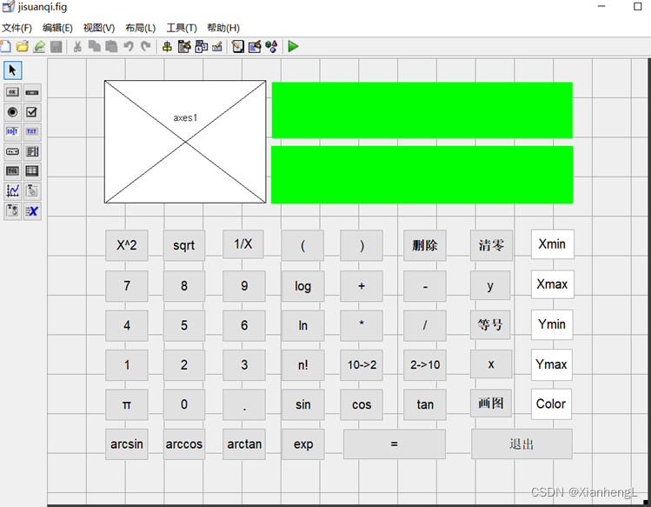Screen dimensions: 651x507
Task: Open the Object Browser icon
Action: point(271,46)
